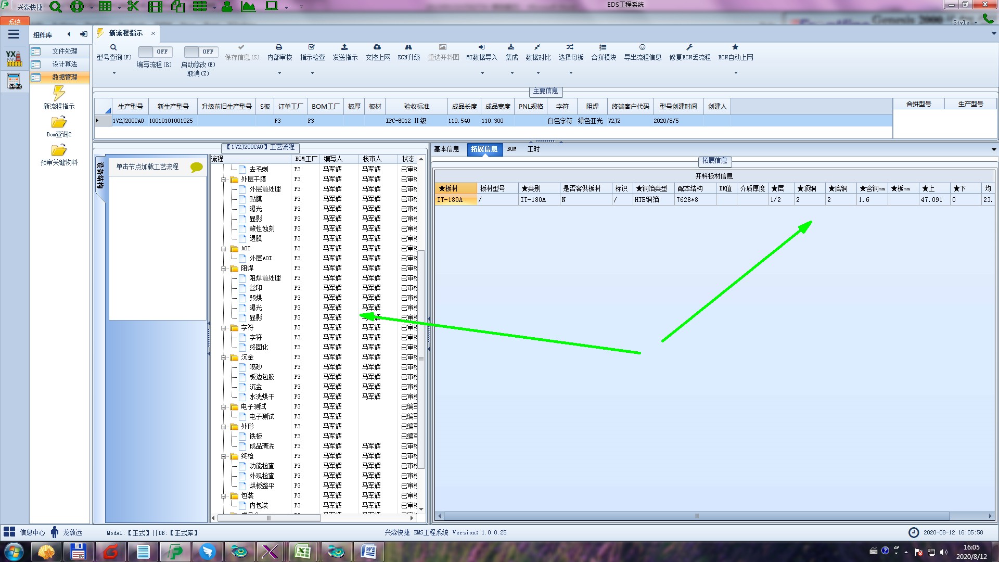Switch to the 基本信息 tab
Viewport: 999px width, 562px height.
pyautogui.click(x=446, y=149)
